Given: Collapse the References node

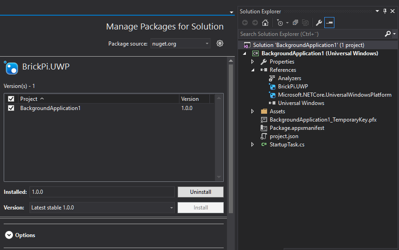Looking at the screenshot, I should pos(253,70).
